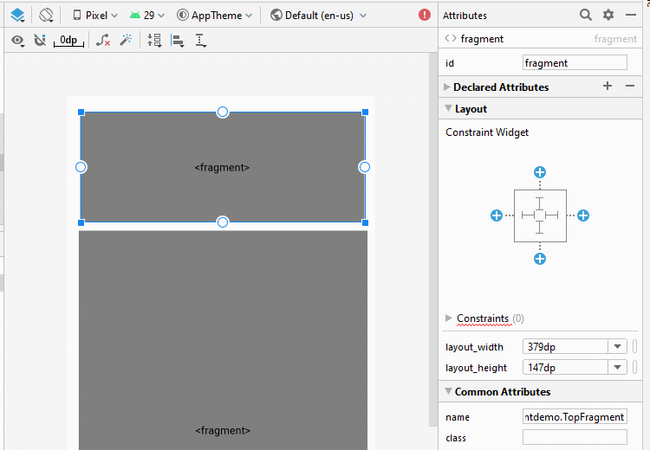Toggle the autoconnect magnet icon
The width and height of the screenshot is (650, 450).
point(40,40)
